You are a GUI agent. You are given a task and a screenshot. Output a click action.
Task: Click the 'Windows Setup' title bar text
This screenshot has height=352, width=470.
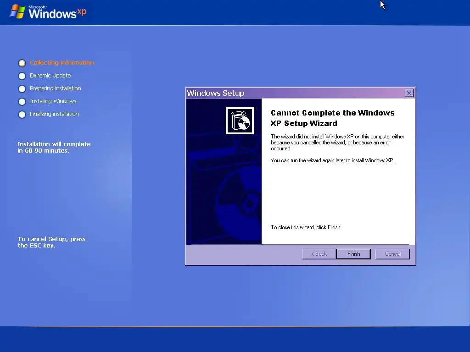216,93
